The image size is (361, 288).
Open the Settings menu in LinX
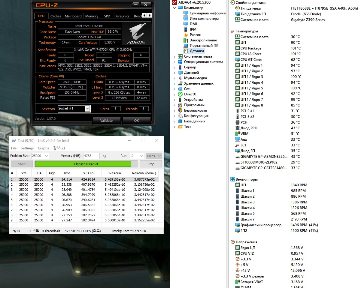click(x=27, y=148)
